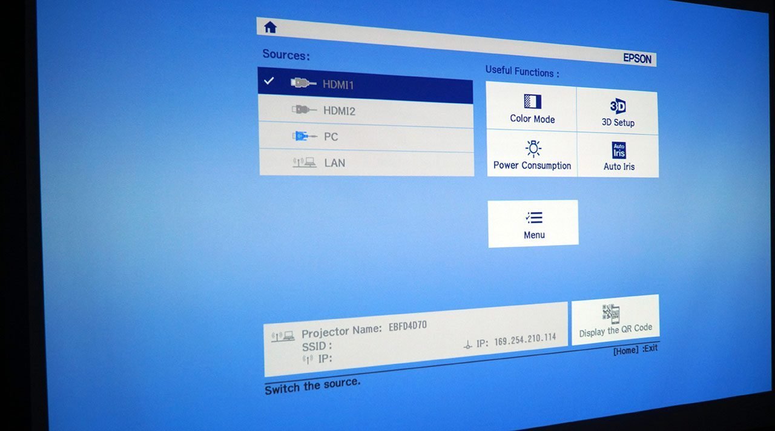Viewport: 775px width, 431px height.
Task: Open the Auto Iris function
Action: (x=618, y=156)
